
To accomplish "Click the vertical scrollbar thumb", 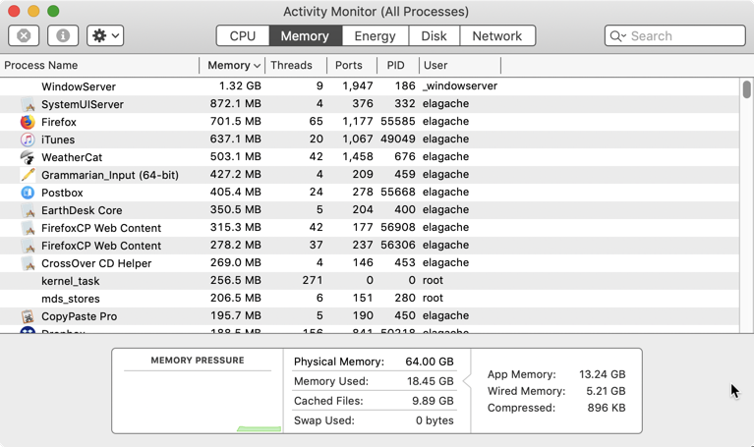I will click(x=746, y=89).
